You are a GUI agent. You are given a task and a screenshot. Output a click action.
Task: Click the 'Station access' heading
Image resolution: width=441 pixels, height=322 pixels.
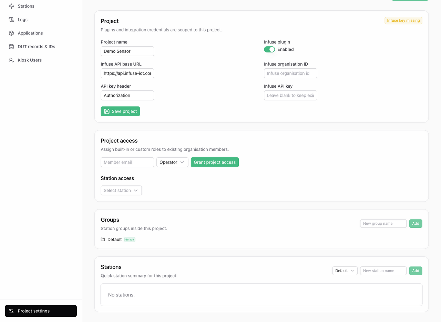pos(117,178)
